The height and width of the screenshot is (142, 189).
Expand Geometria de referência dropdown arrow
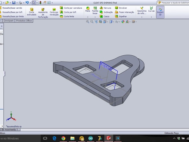pyautogui.click(x=142, y=17)
